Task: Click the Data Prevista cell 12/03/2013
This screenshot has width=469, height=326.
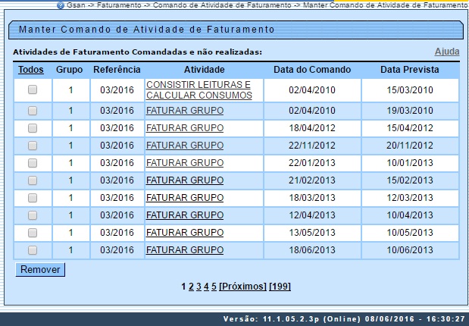Action: (x=410, y=198)
